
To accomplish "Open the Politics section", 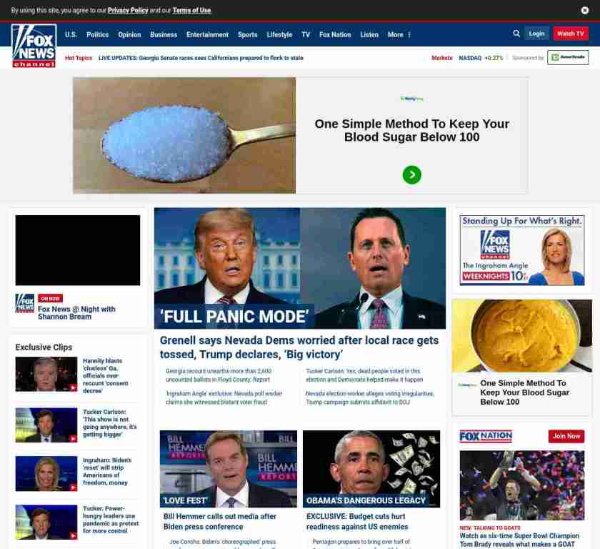I will [98, 35].
